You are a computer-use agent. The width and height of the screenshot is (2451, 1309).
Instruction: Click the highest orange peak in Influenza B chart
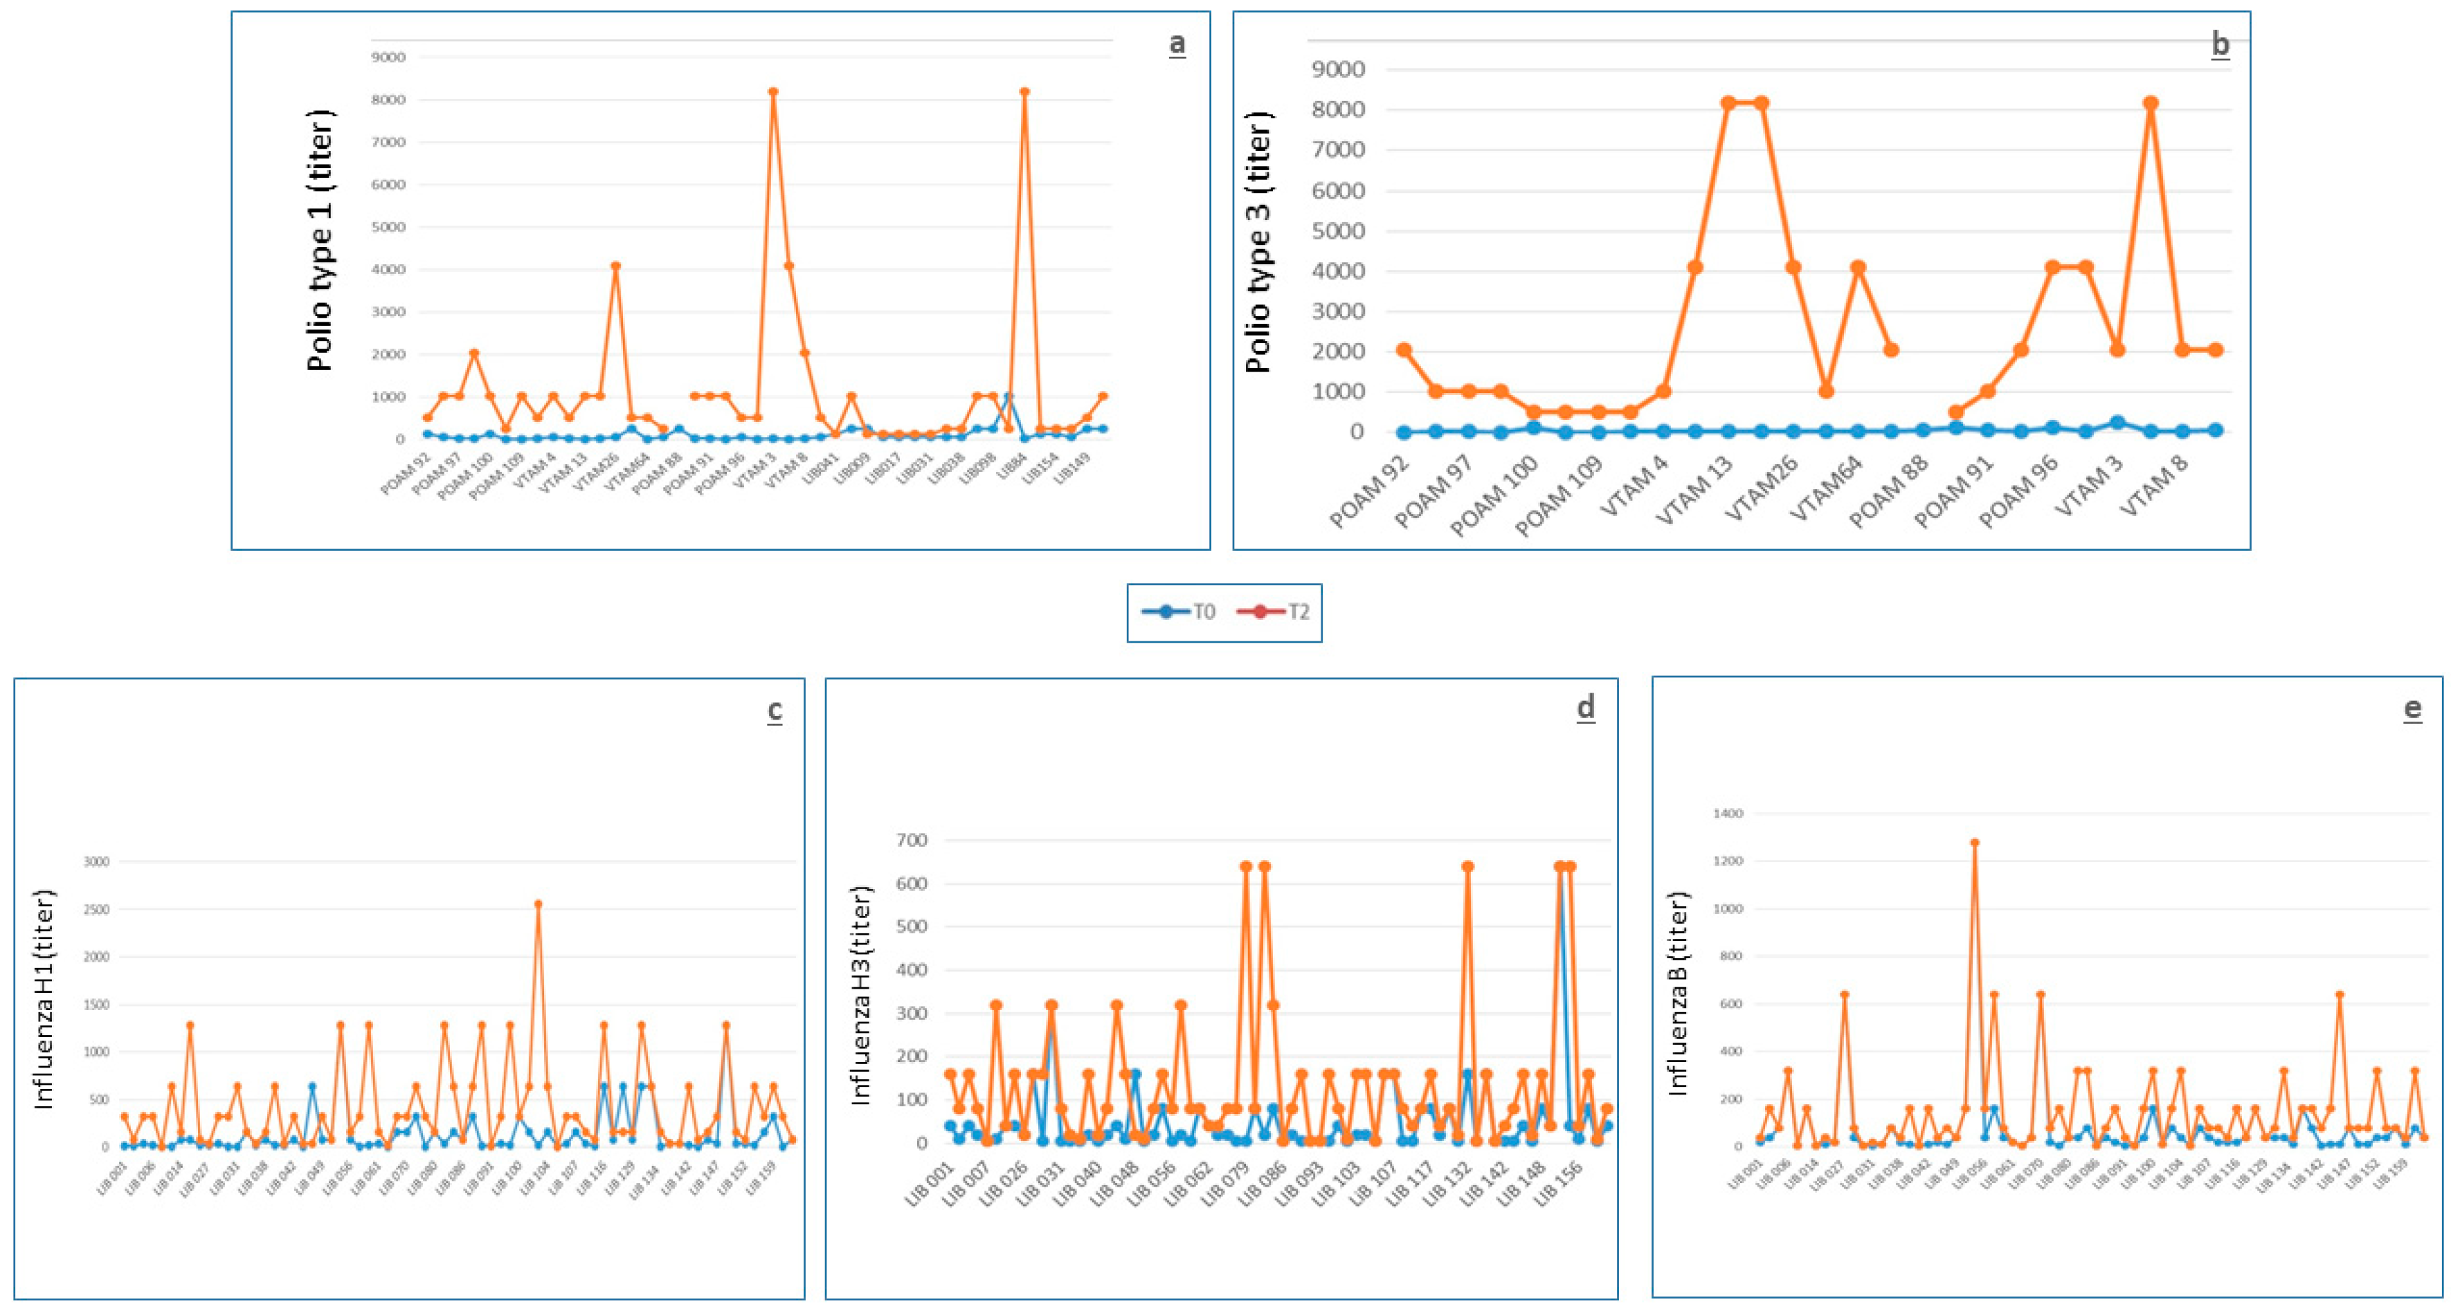click(1974, 842)
